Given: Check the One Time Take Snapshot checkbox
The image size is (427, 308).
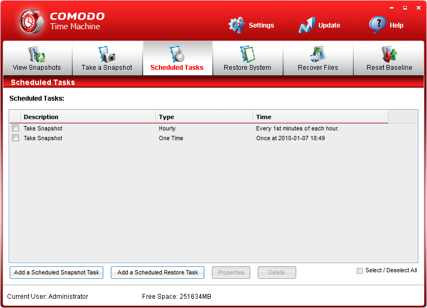Looking at the screenshot, I should tap(16, 138).
